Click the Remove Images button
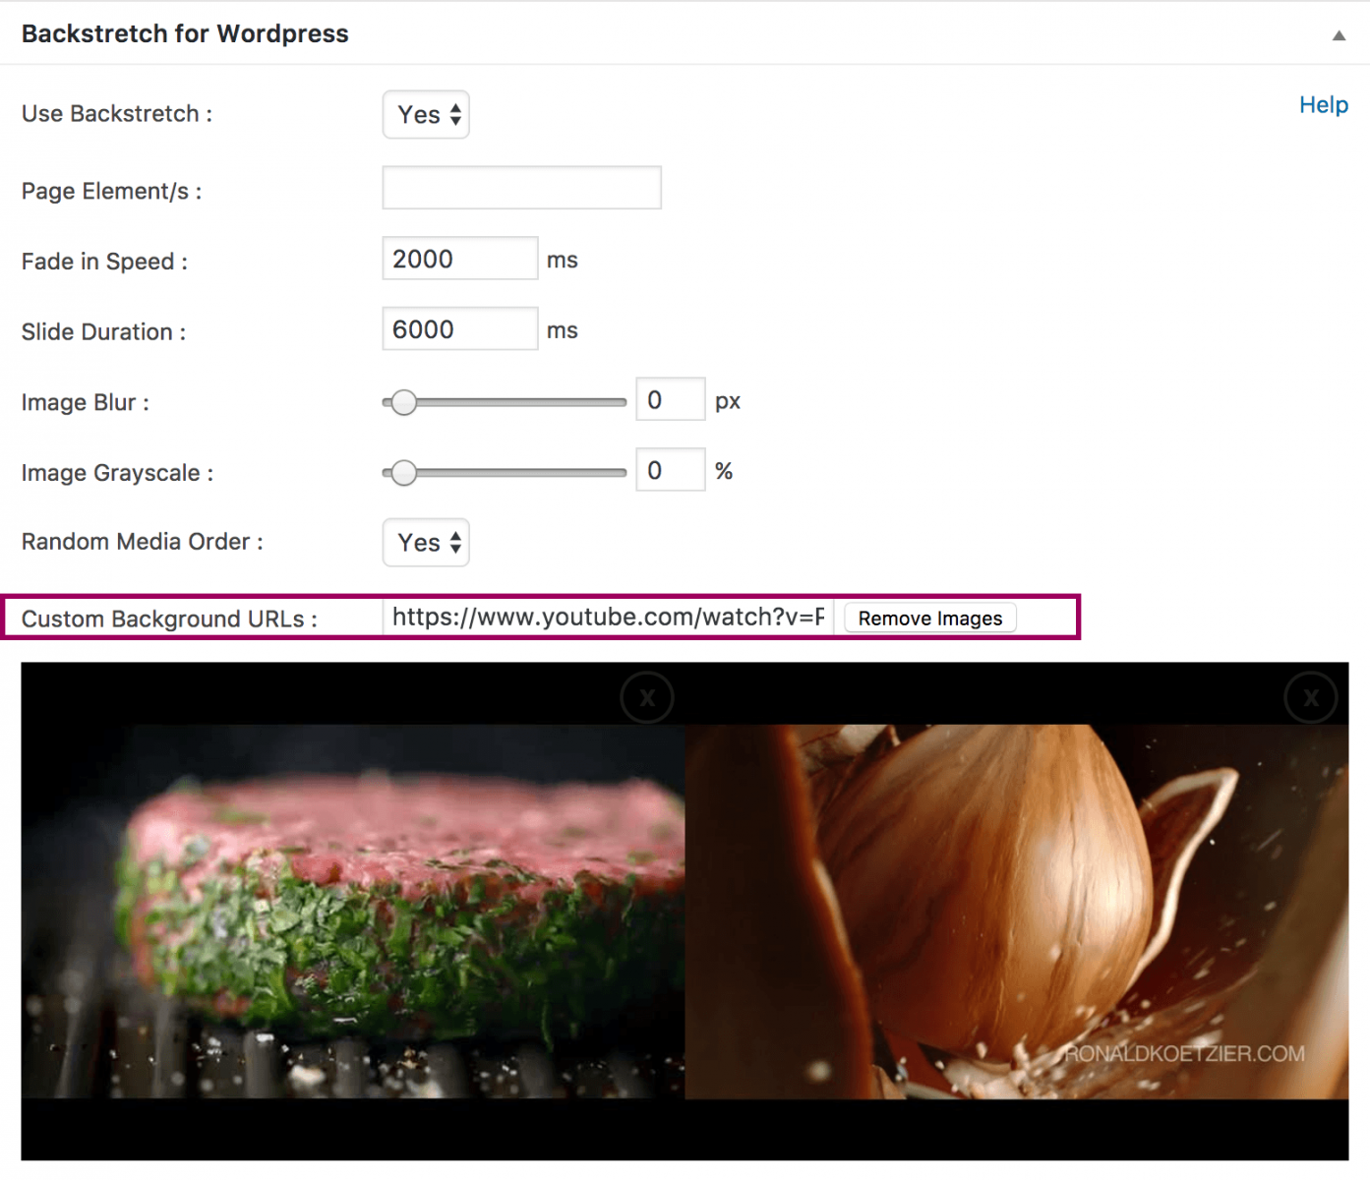The width and height of the screenshot is (1370, 1180). pyautogui.click(x=929, y=619)
